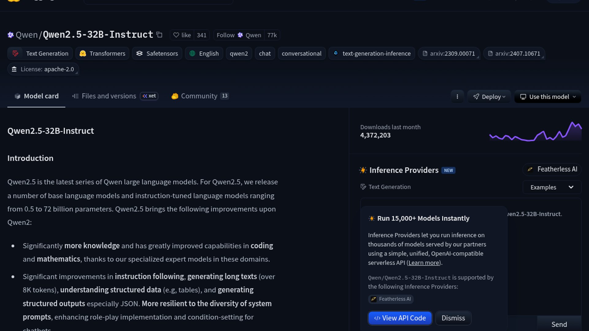
Task: Switch to Files and versions tab
Action: coord(109,96)
